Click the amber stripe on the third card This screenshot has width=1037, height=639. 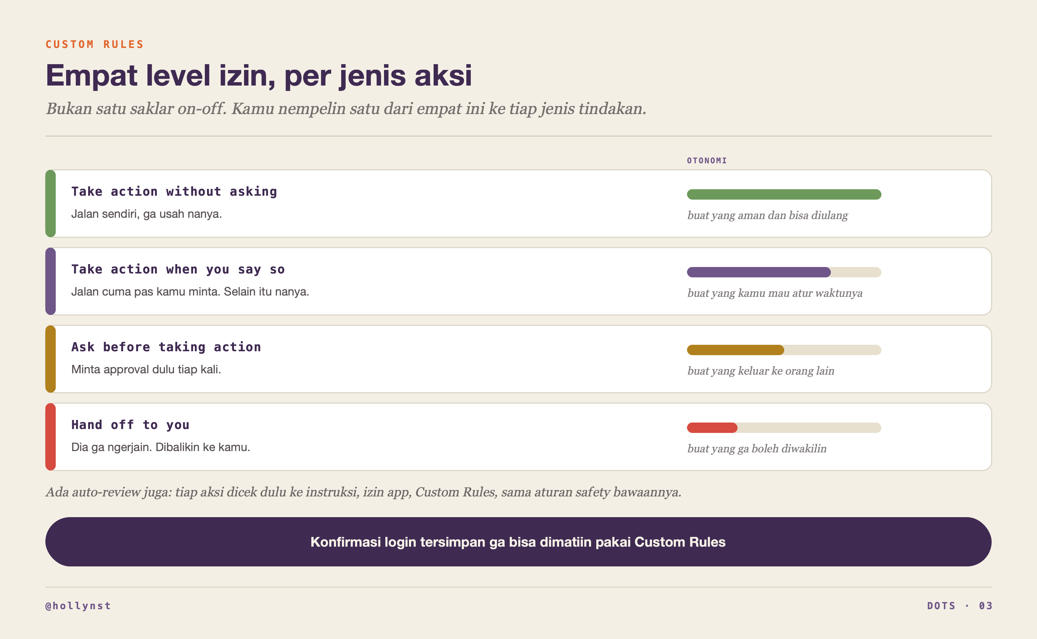tap(51, 359)
